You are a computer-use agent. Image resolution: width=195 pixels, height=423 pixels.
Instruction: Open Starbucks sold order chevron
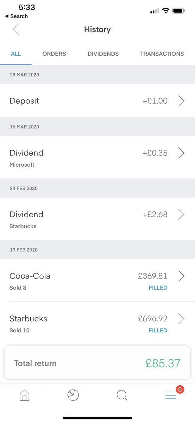coord(181,319)
